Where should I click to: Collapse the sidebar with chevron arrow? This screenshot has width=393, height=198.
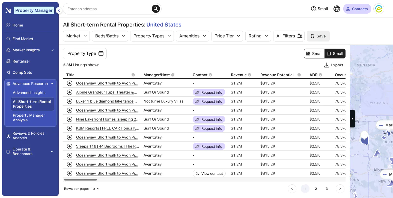(59, 10)
